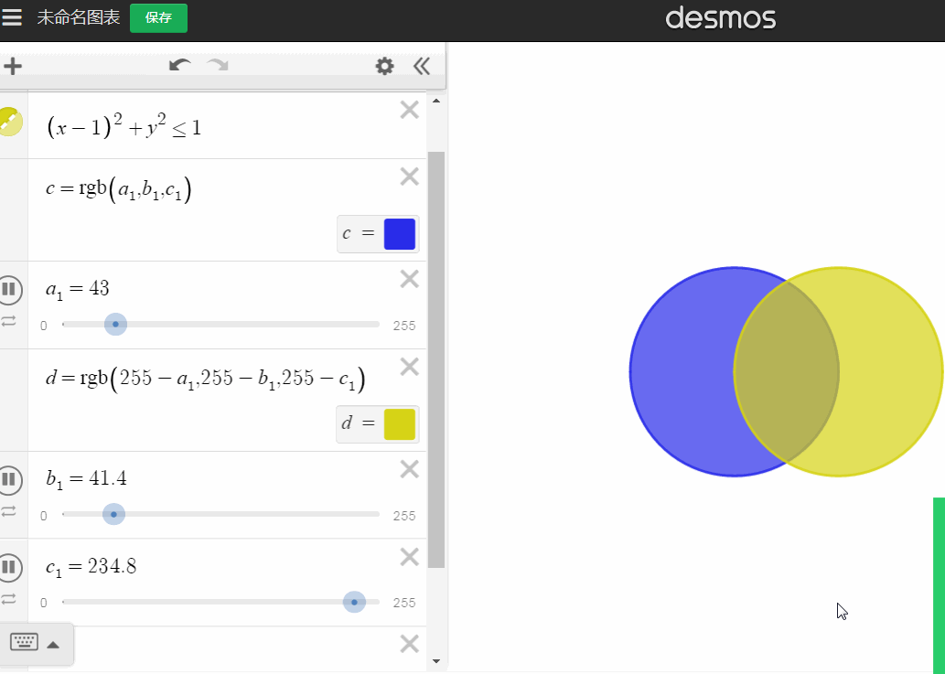945x674 pixels.
Task: Pause the b1 slider animation
Action: (9, 479)
